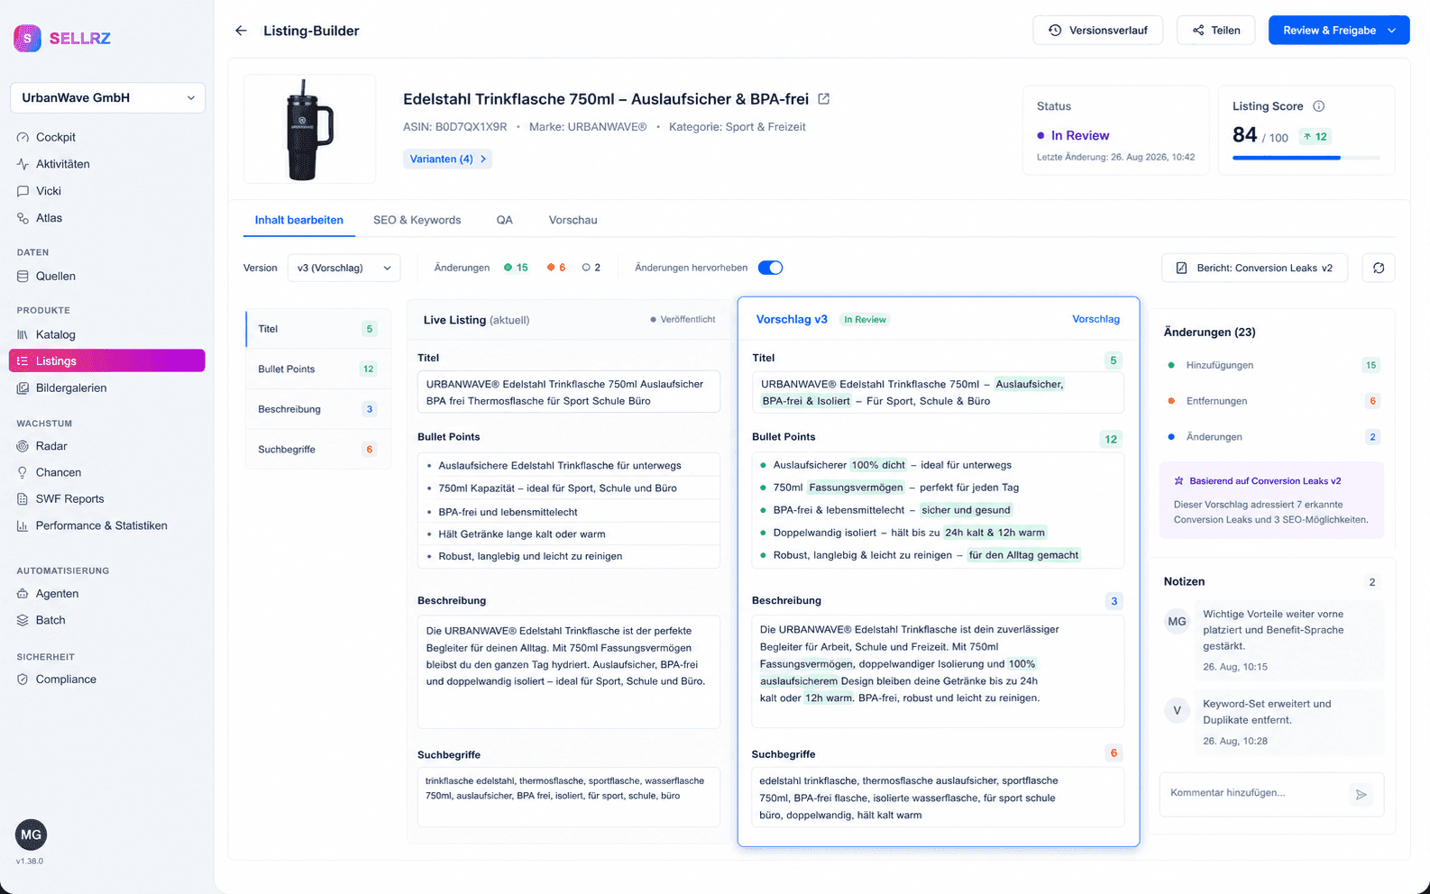This screenshot has height=894, width=1430.
Task: Click the Veröffentlicht status label
Action: click(x=683, y=320)
